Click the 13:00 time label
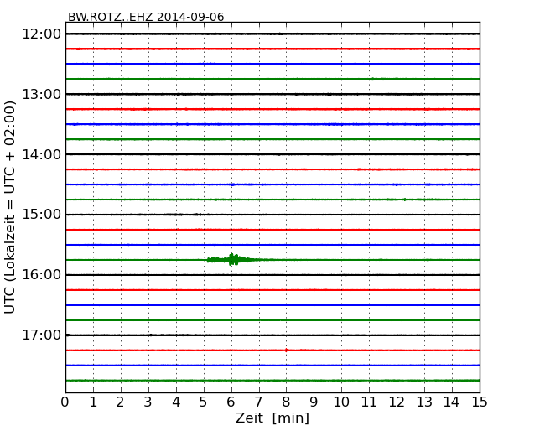545x436 pixels. [42, 94]
